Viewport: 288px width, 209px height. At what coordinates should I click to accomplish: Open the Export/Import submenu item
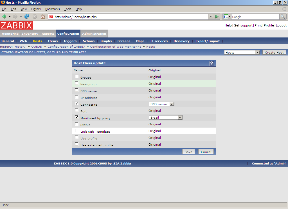pyautogui.click(x=208, y=41)
